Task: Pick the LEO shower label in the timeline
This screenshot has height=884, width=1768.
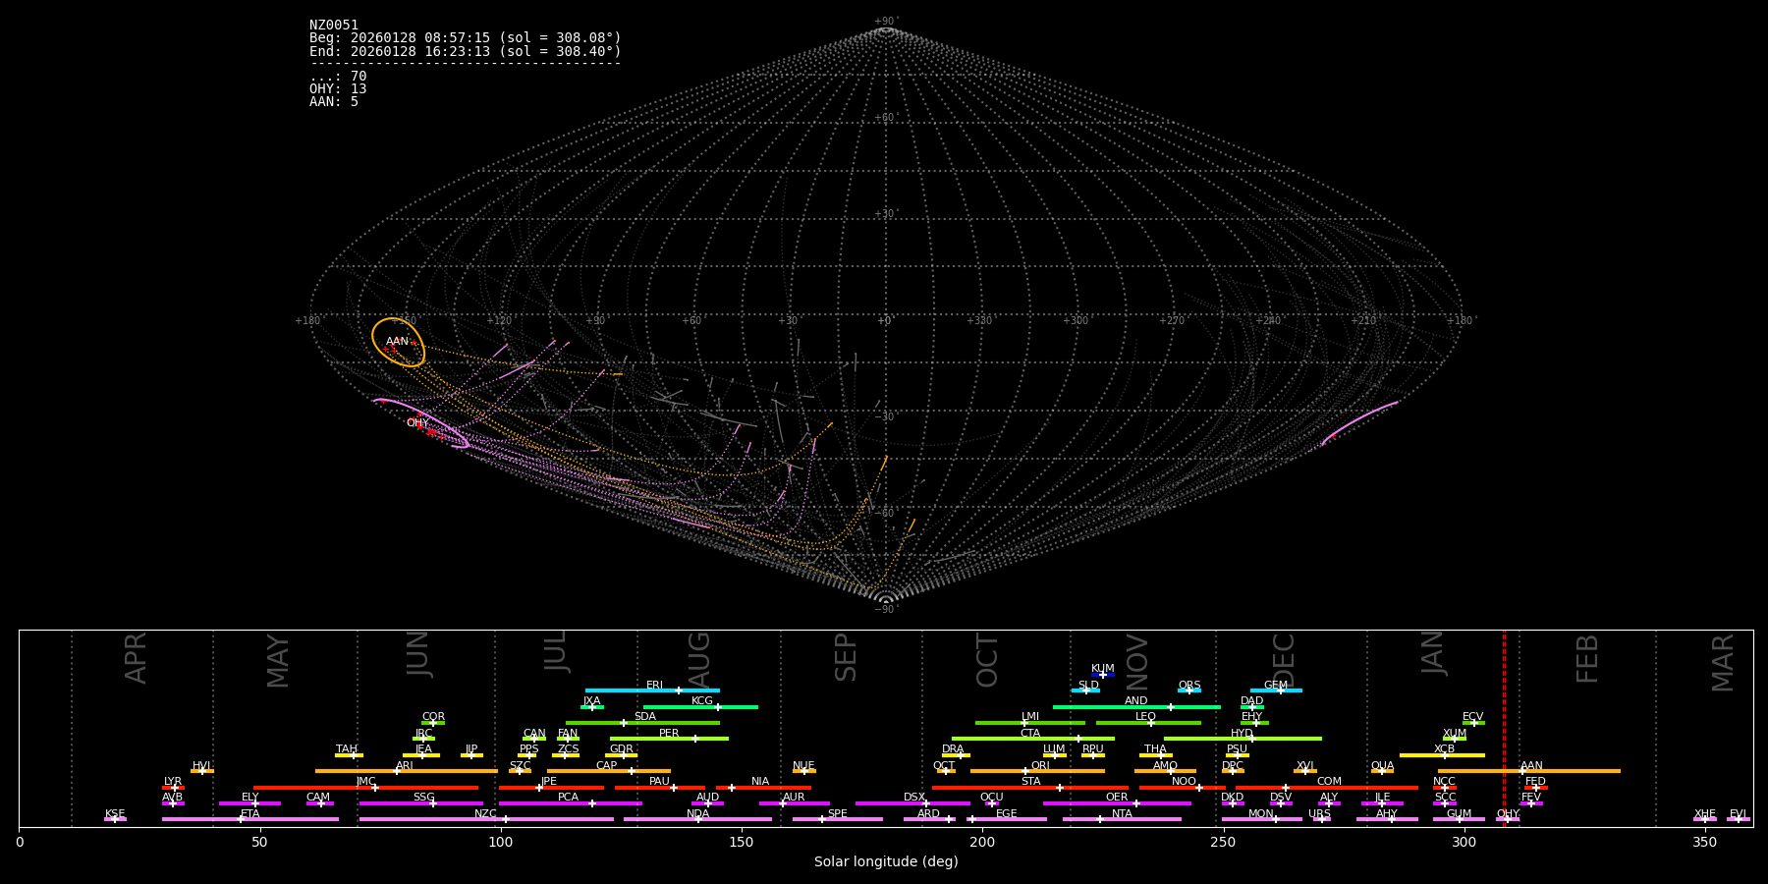Action: pos(1145,717)
